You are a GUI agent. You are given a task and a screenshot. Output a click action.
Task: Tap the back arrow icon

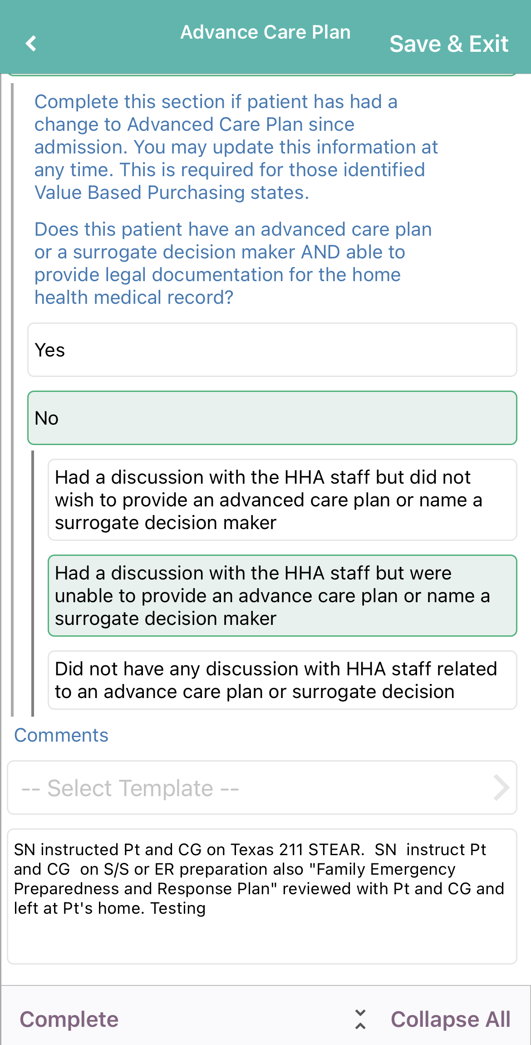coord(31,44)
